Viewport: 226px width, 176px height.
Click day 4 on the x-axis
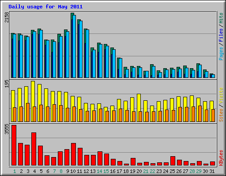coord(34,171)
